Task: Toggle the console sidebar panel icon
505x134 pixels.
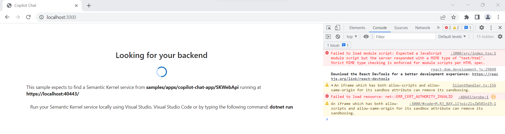Action: (x=328, y=37)
